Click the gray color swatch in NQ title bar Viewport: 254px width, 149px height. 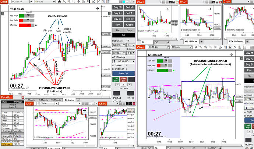(x=120, y=1)
